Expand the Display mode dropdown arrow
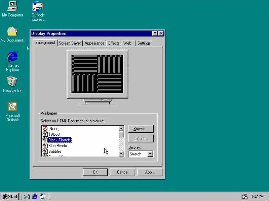This screenshot has height=201, width=269. (x=150, y=154)
